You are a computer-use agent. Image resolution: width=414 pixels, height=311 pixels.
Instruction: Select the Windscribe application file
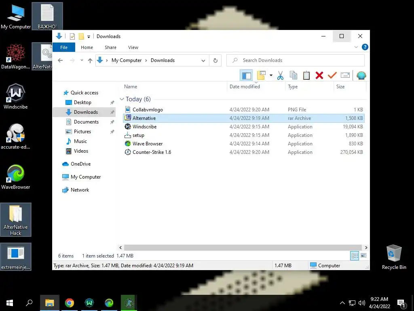[x=244, y=127]
